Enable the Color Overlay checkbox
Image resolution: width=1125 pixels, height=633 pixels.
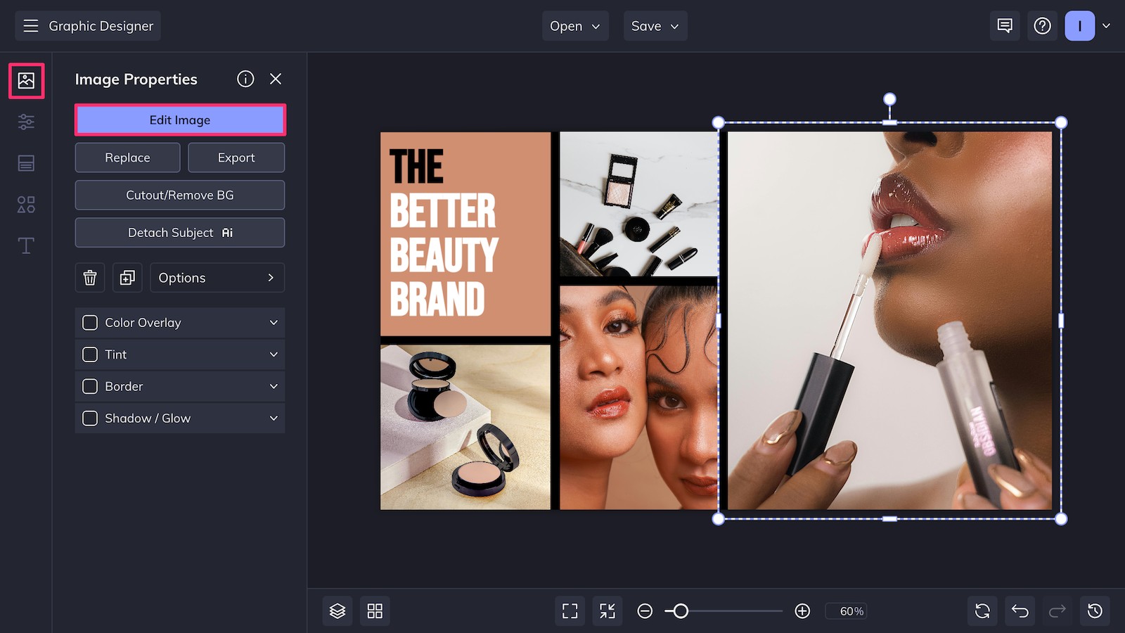pyautogui.click(x=90, y=322)
